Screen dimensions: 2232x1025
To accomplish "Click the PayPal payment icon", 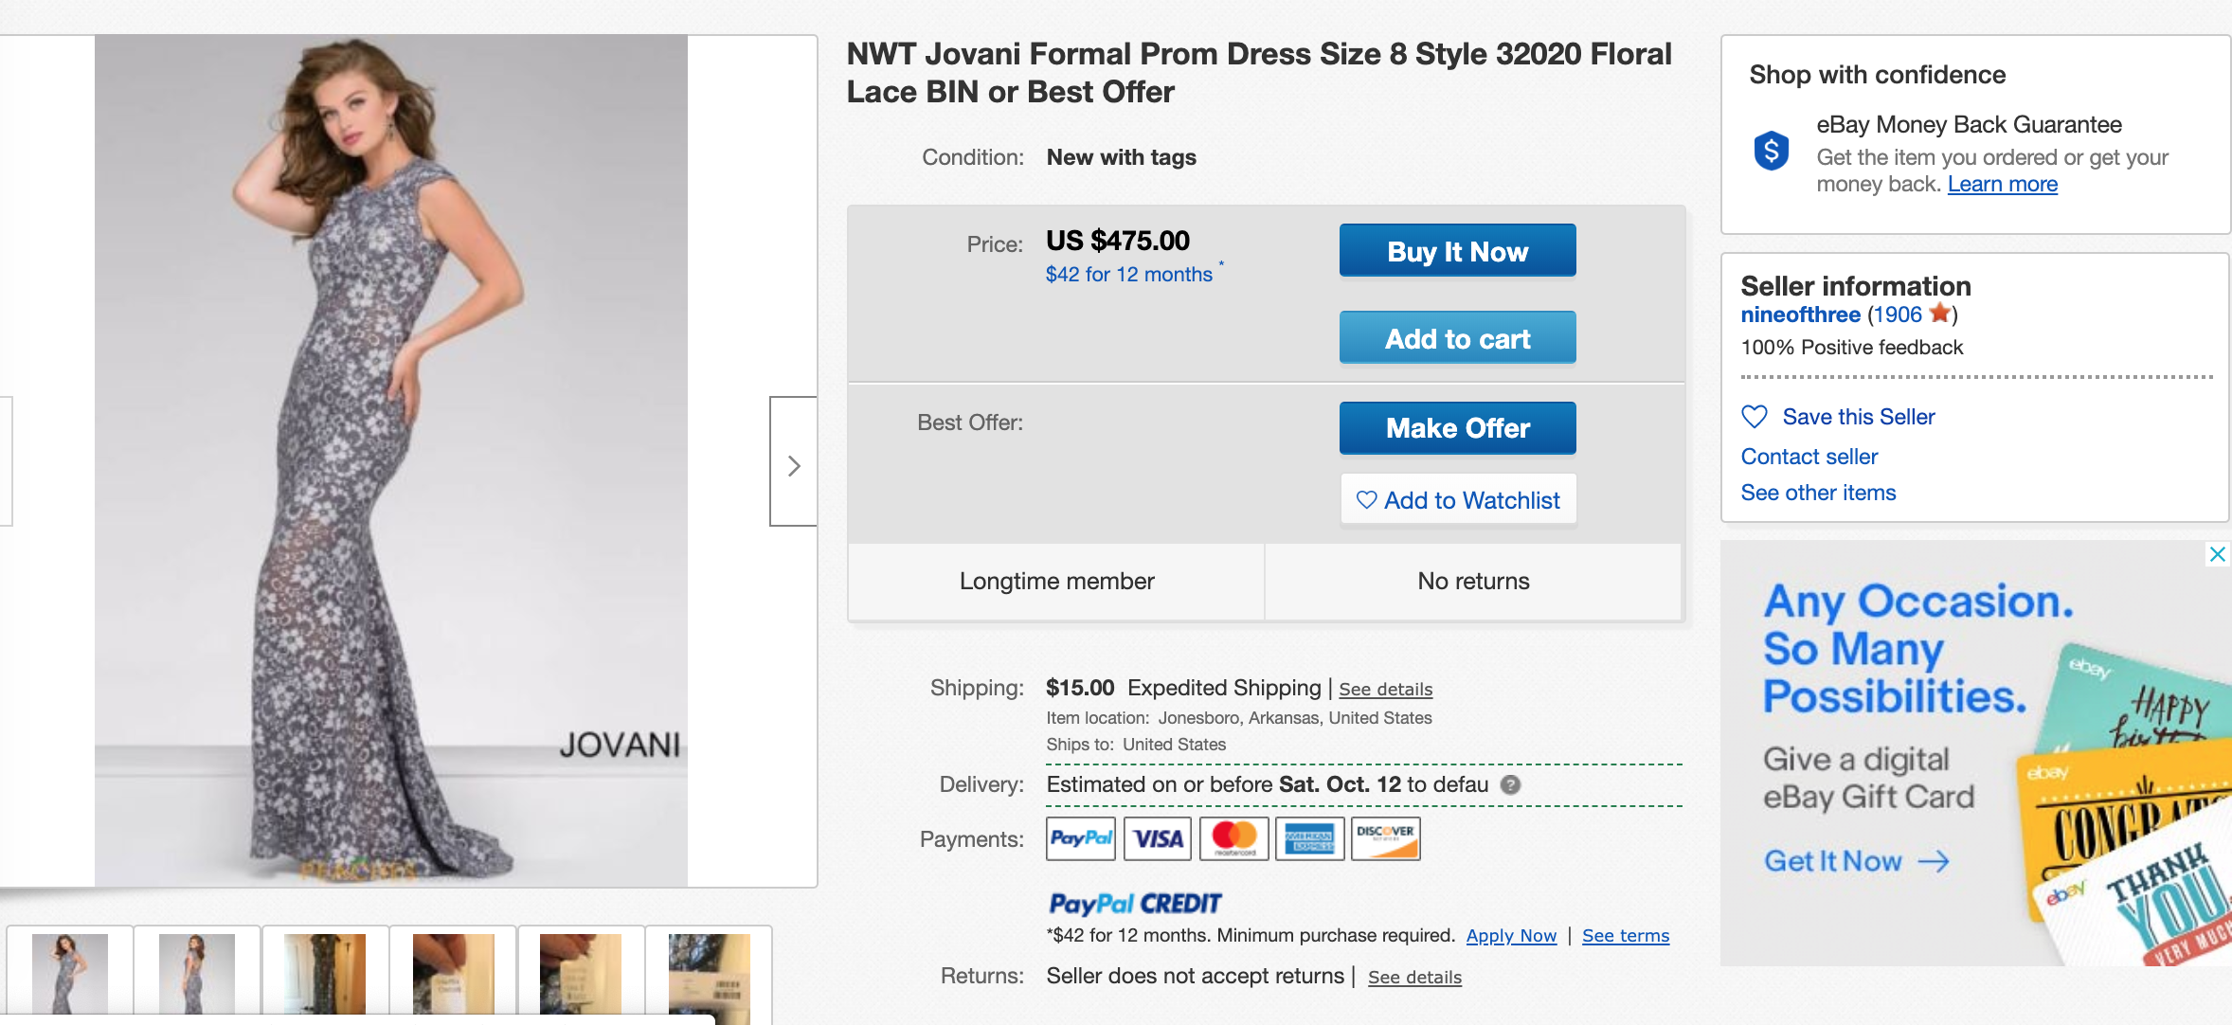I will tap(1080, 838).
